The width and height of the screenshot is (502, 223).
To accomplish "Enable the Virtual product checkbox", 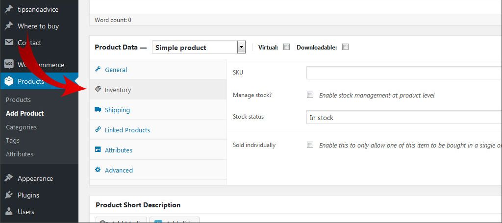I will 287,47.
